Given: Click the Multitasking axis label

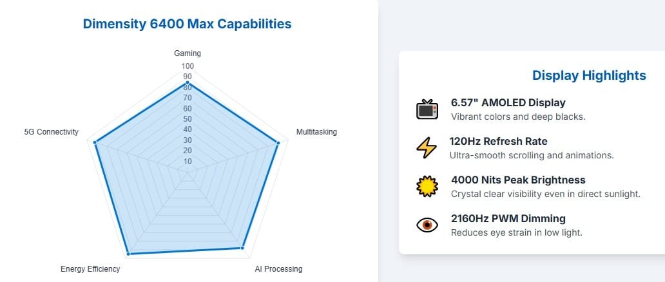Looking at the screenshot, I should tap(316, 132).
